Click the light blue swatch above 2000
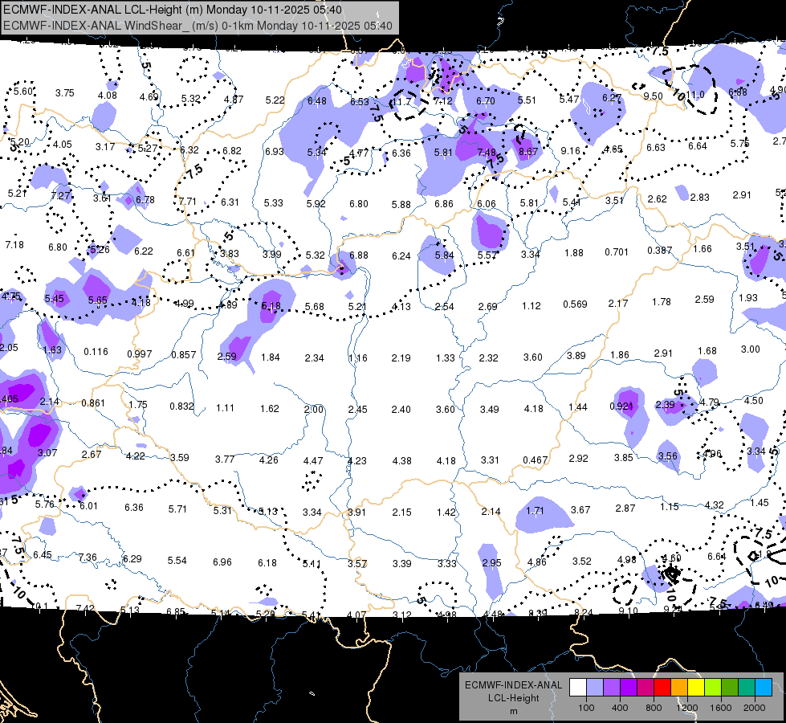The width and height of the screenshot is (786, 723). 764,688
